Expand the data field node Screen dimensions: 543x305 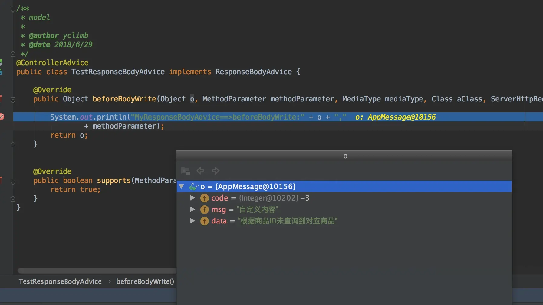point(192,221)
